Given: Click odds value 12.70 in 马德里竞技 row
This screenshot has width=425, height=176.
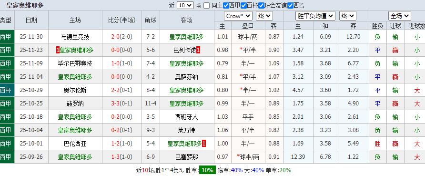Looking at the screenshot, I should pyautogui.click(x=353, y=37).
